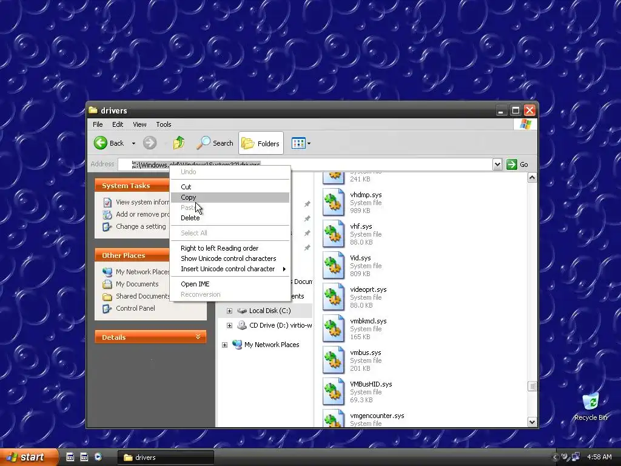This screenshot has width=621, height=466.
Task: Select My Network Places tree item
Action: point(272,345)
